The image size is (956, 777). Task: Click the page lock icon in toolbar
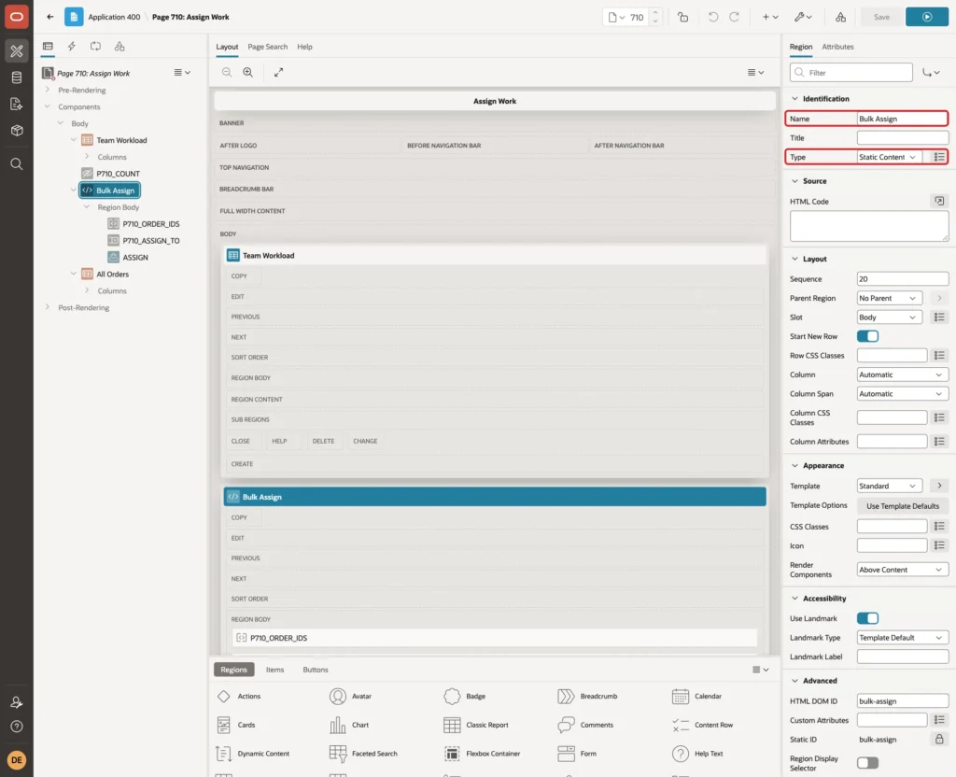(x=682, y=17)
